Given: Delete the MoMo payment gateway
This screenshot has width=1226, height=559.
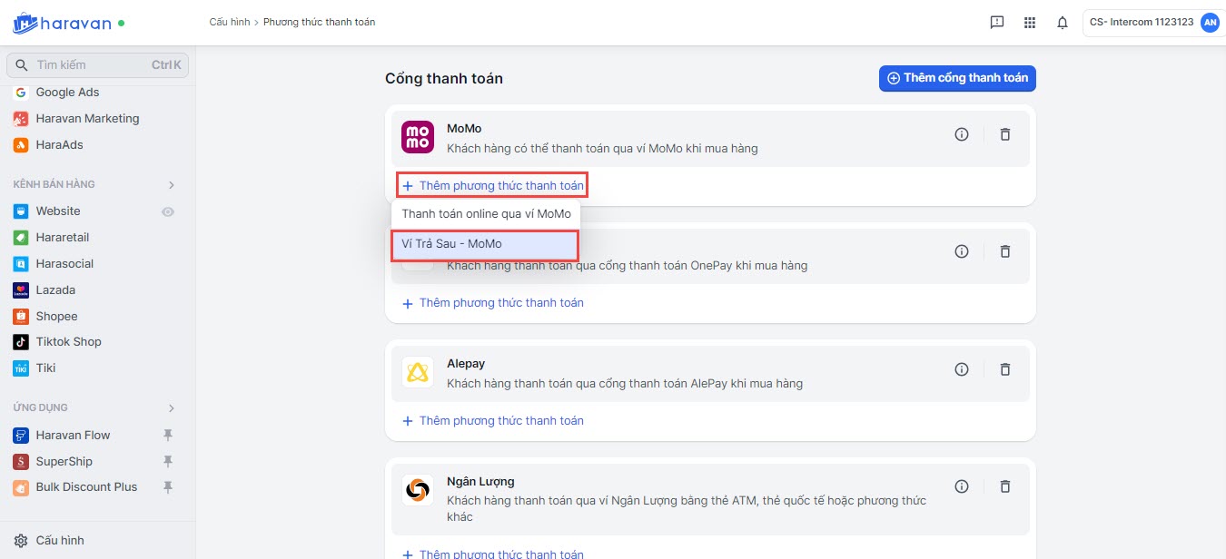Looking at the screenshot, I should click(1005, 134).
